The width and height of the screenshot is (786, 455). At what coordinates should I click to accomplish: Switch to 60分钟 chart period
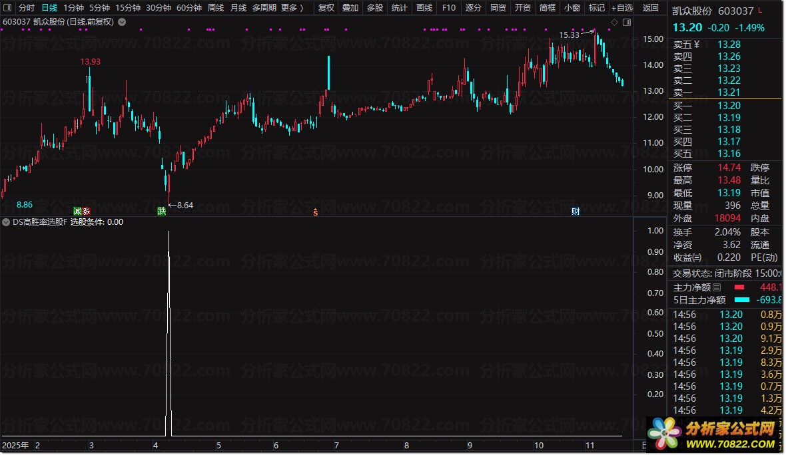click(x=189, y=7)
